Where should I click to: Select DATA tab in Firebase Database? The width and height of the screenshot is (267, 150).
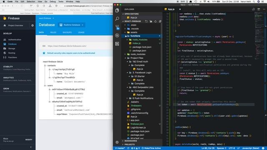point(41,32)
